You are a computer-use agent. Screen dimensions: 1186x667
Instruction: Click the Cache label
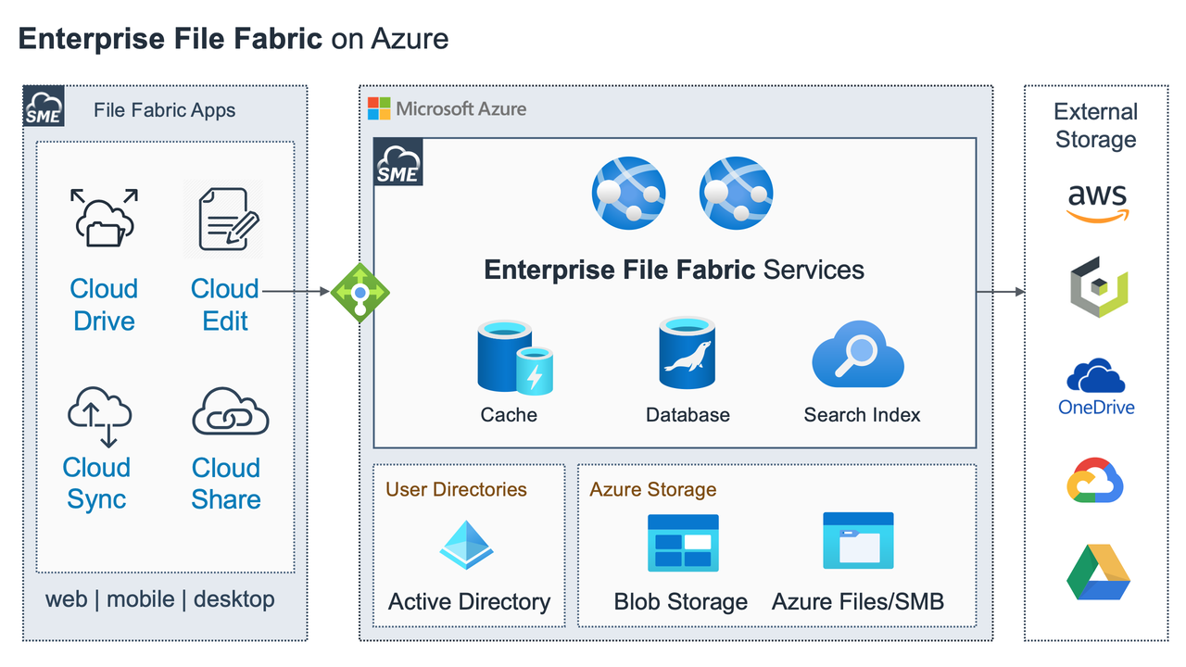[x=509, y=415]
